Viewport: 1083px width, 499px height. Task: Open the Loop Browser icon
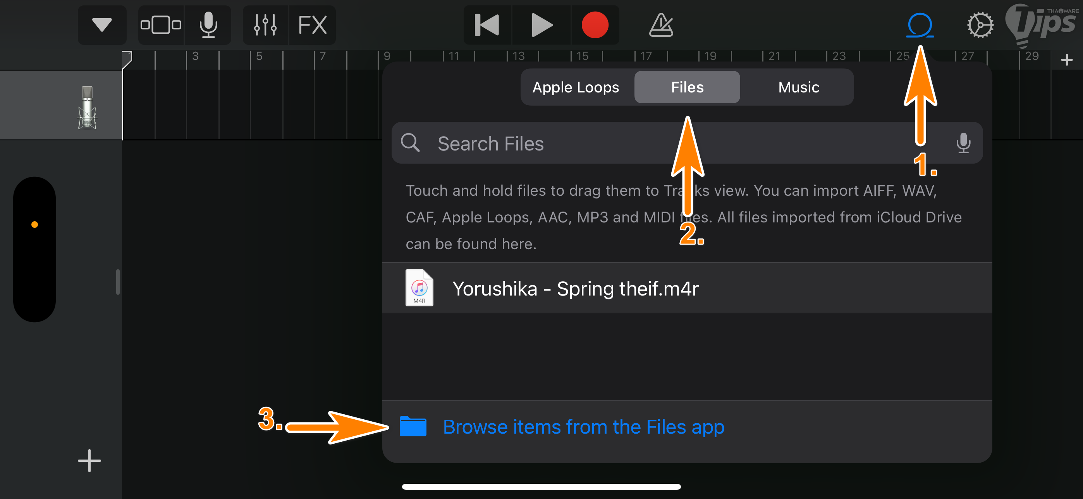(920, 25)
